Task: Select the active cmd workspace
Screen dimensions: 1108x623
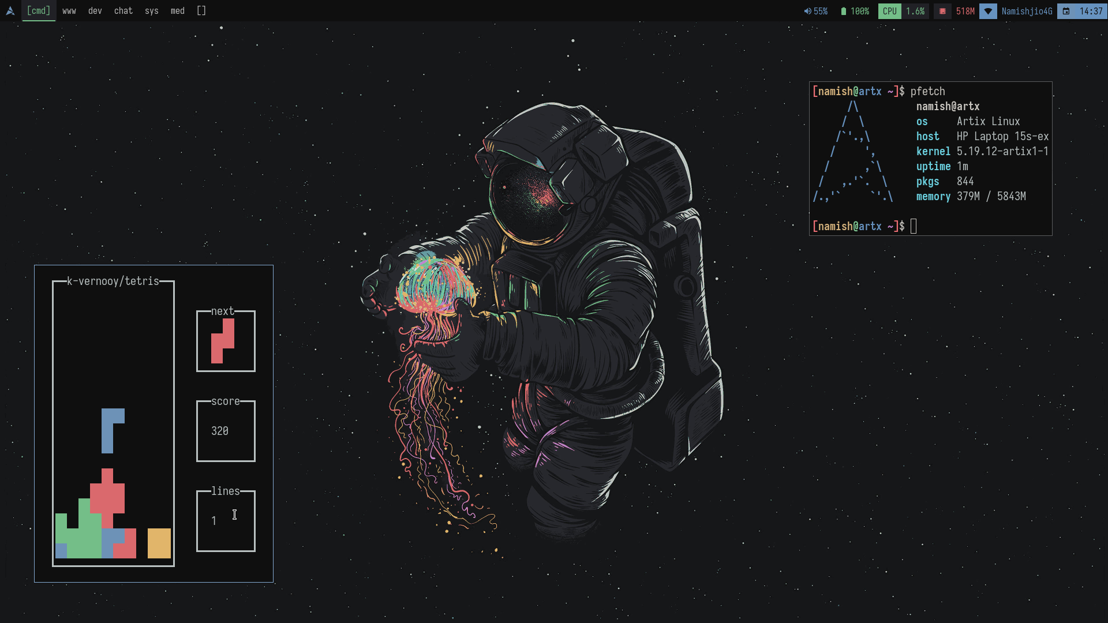Action: pos(39,11)
